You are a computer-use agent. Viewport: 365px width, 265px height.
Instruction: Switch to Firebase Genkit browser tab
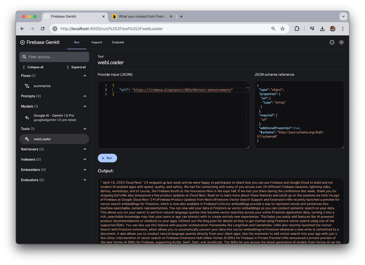pos(75,16)
